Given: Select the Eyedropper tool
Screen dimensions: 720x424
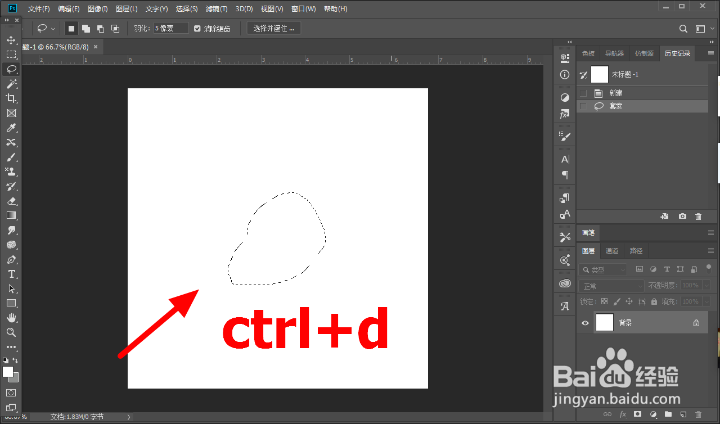Looking at the screenshot, I should (11, 128).
